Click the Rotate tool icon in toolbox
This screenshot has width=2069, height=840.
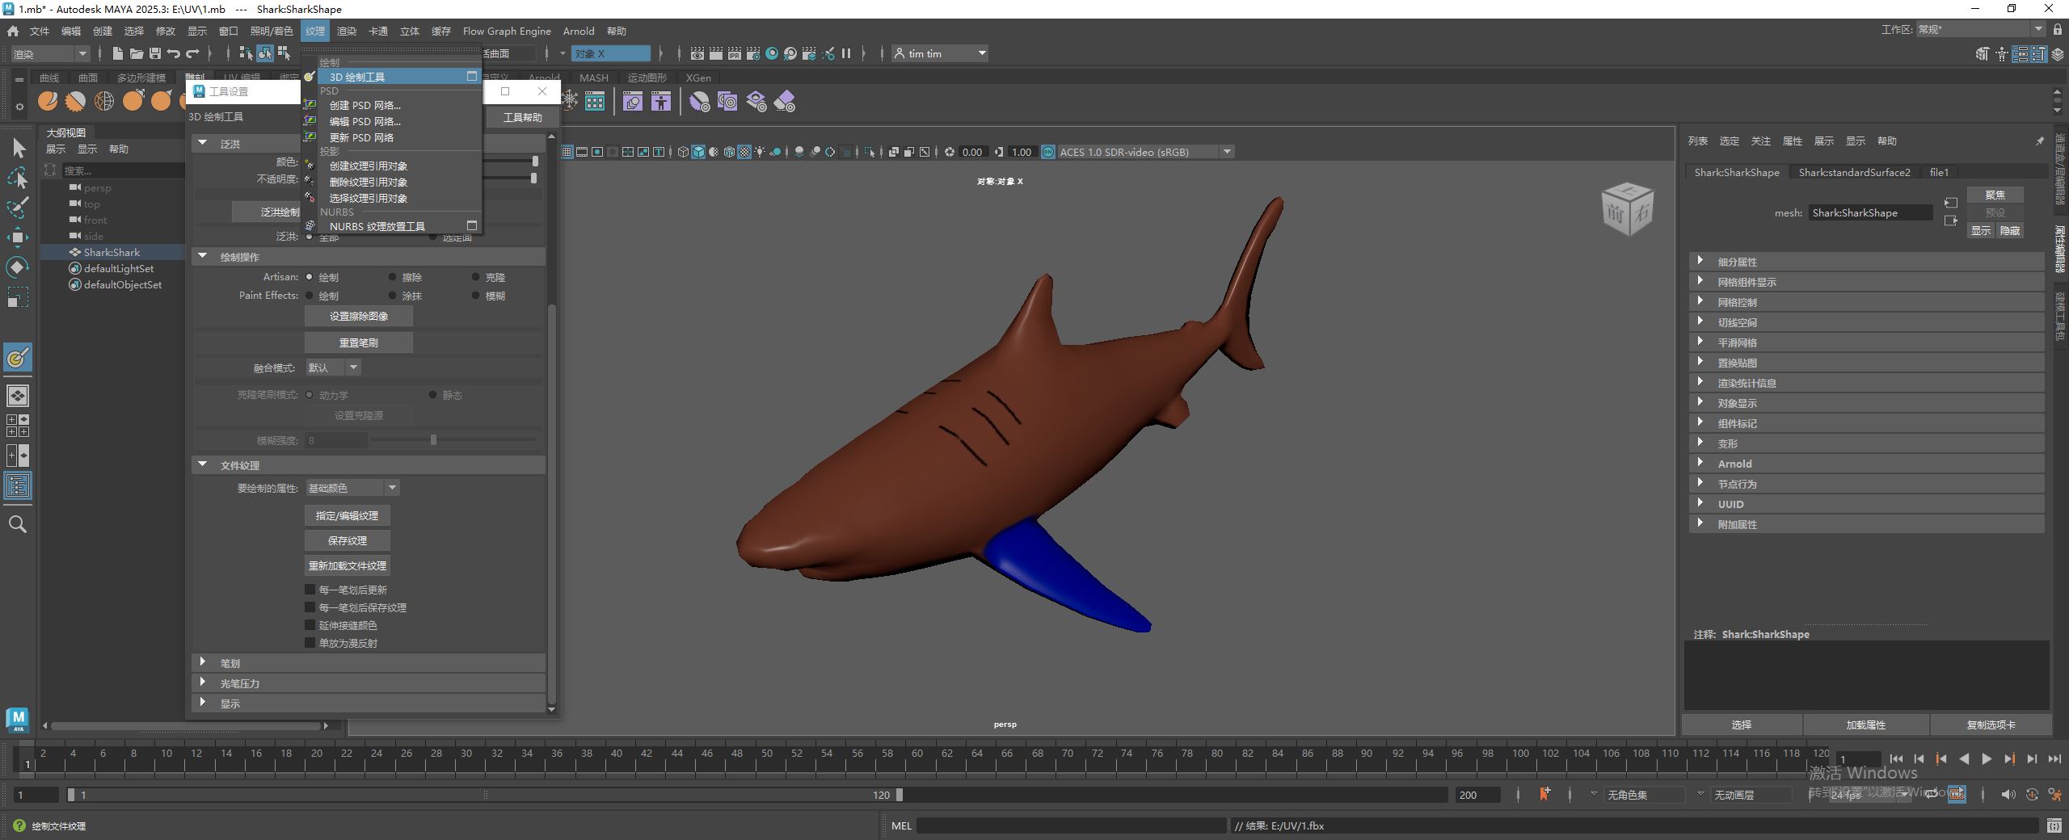point(18,267)
